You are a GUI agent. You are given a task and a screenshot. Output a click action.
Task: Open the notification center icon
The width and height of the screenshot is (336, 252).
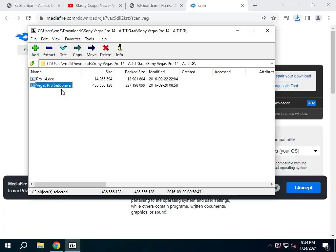tap(325, 245)
